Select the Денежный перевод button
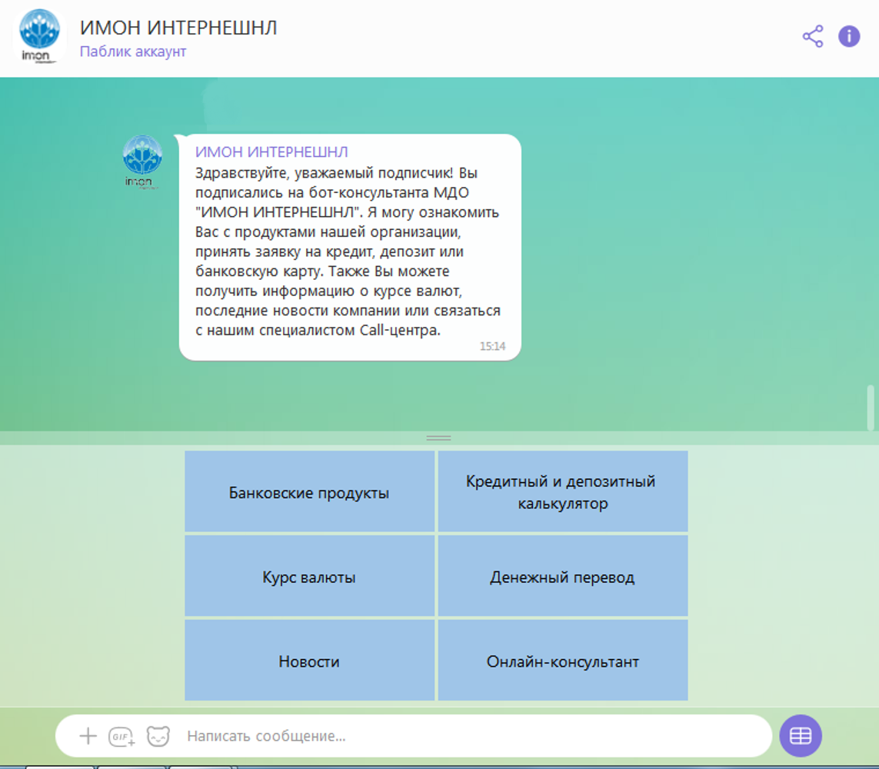This screenshot has width=879, height=769. click(x=562, y=577)
